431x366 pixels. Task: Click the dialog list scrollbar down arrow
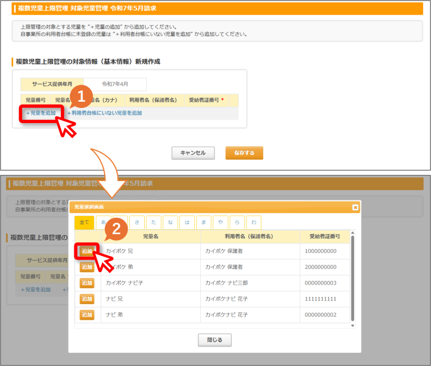[353, 326]
